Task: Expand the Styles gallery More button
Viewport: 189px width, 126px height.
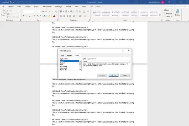Action: (x=160, y=16)
